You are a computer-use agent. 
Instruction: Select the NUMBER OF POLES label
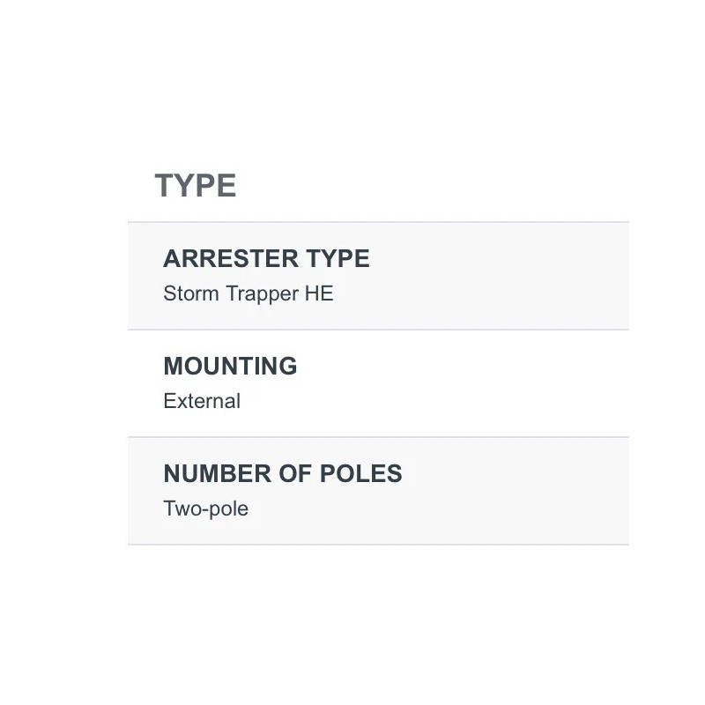[x=283, y=474]
